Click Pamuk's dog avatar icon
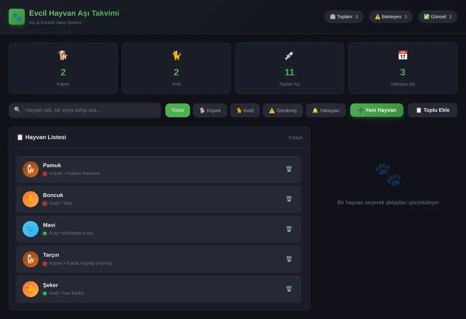Image resolution: width=466 pixels, height=319 pixels. (31, 169)
